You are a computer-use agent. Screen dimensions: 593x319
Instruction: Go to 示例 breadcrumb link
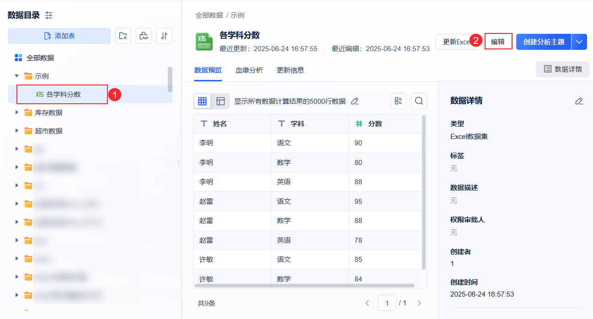tap(237, 15)
